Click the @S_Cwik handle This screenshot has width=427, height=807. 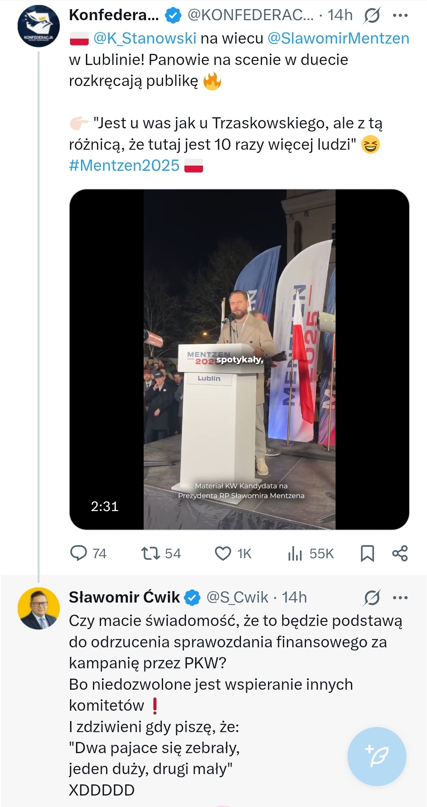click(x=237, y=597)
